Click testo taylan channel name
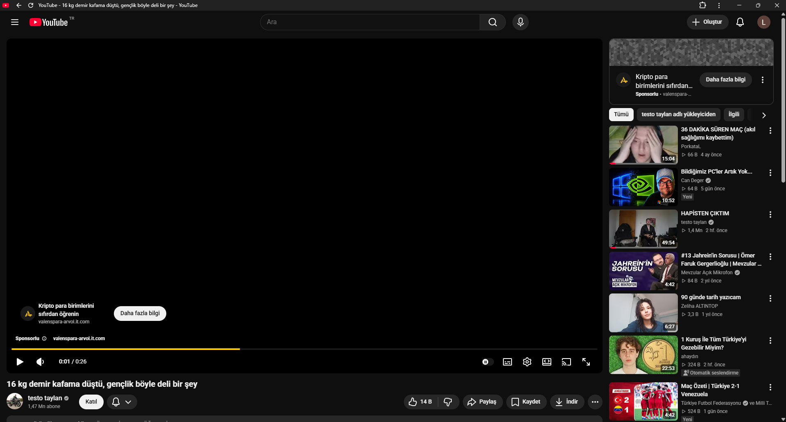This screenshot has height=422, width=786. (45, 398)
